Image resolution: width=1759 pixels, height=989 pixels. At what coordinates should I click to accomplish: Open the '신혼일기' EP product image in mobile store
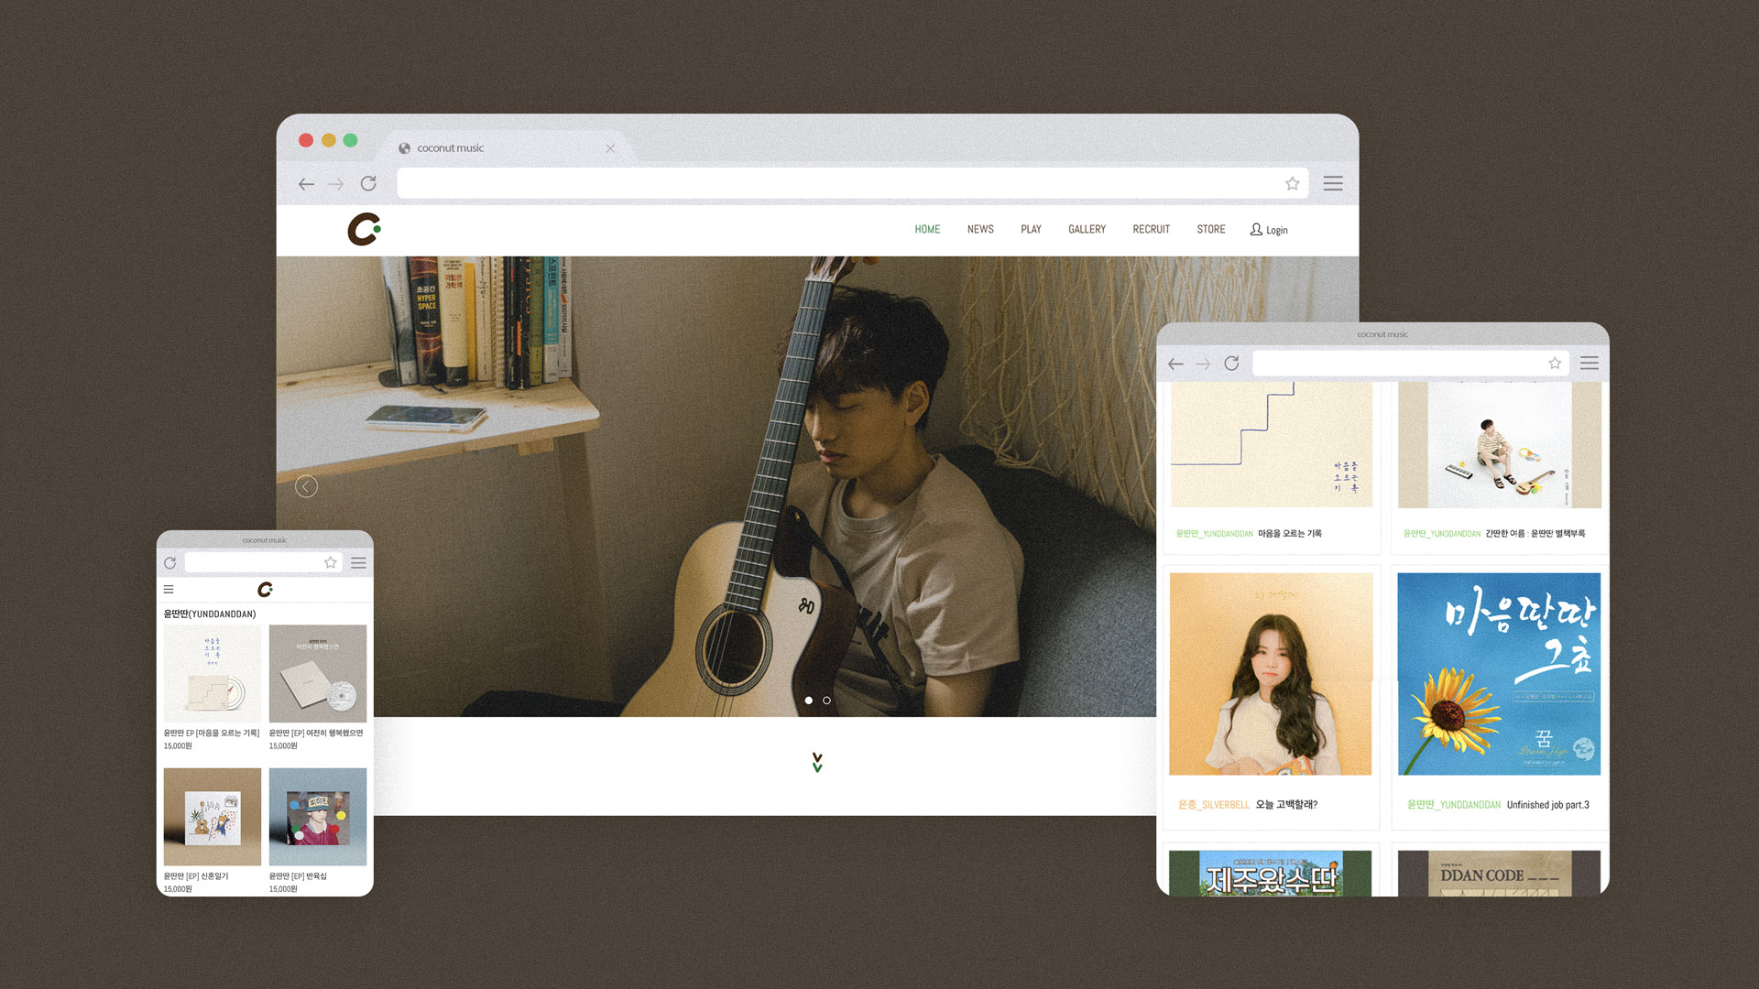(213, 817)
